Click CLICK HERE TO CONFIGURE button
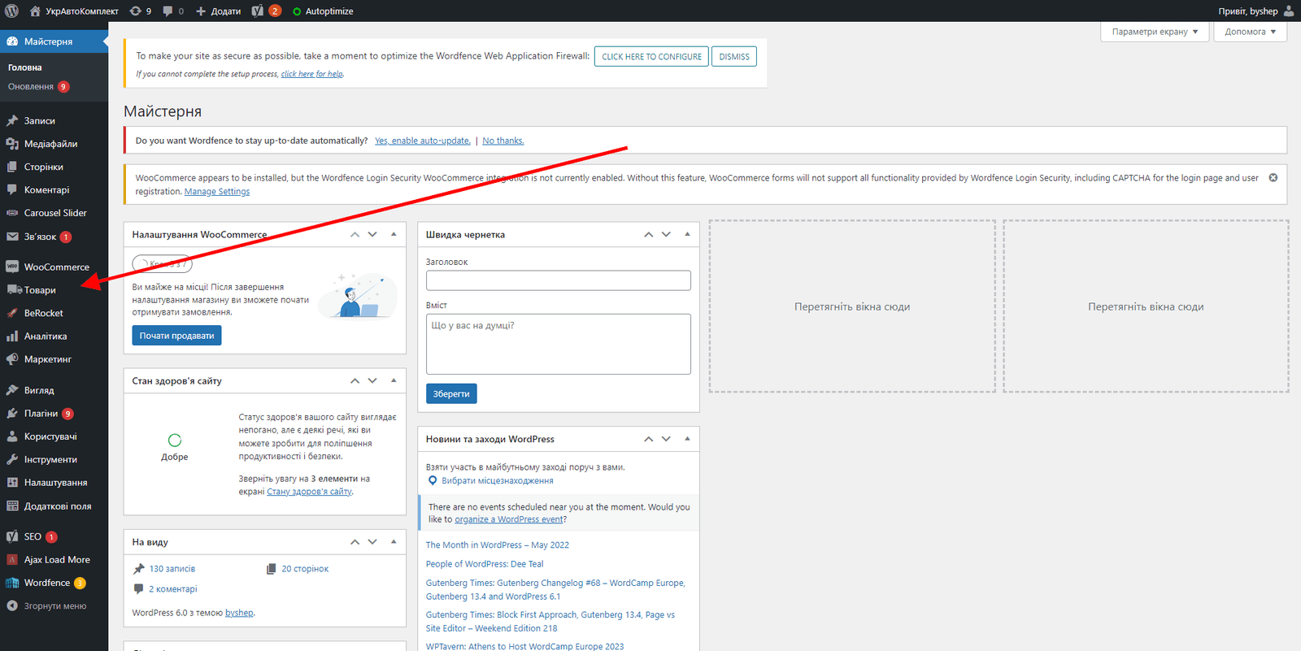1301x651 pixels. point(651,56)
